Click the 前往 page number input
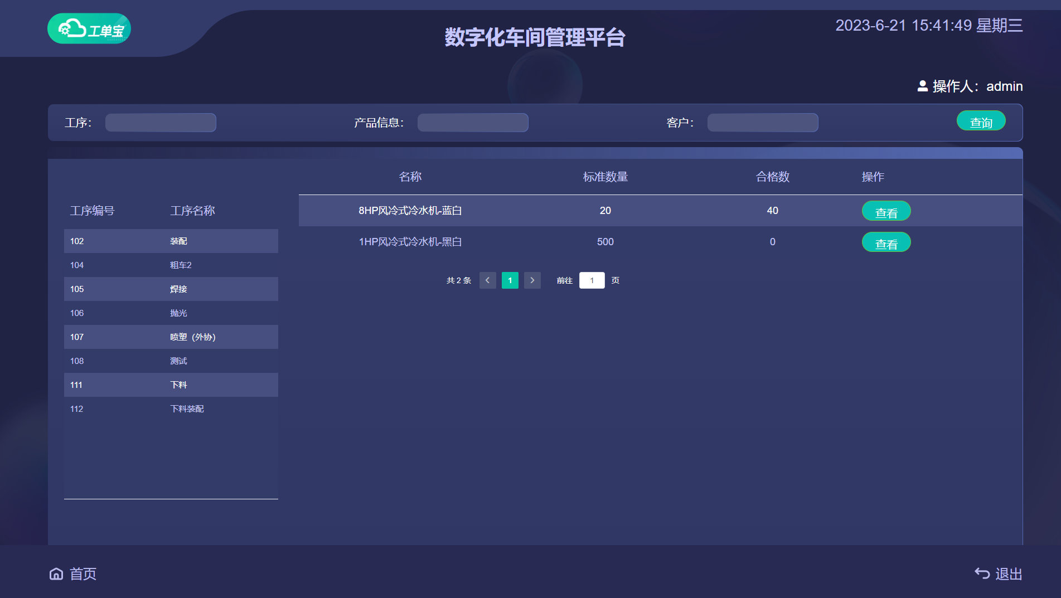Image resolution: width=1061 pixels, height=598 pixels. point(592,280)
